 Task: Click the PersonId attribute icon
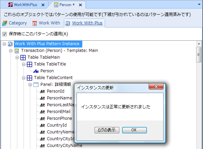[43, 92]
